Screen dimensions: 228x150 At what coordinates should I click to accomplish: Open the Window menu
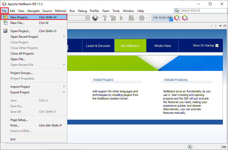(128, 11)
